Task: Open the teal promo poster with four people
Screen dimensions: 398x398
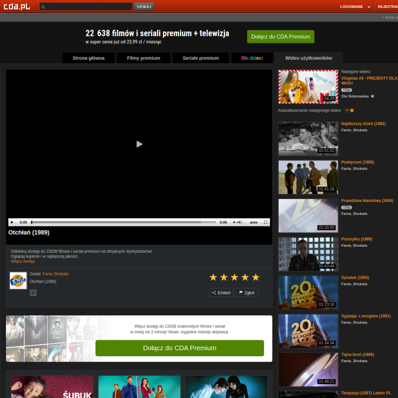Action: click(139, 387)
